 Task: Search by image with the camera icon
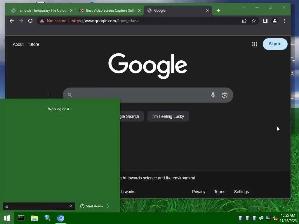(225, 95)
